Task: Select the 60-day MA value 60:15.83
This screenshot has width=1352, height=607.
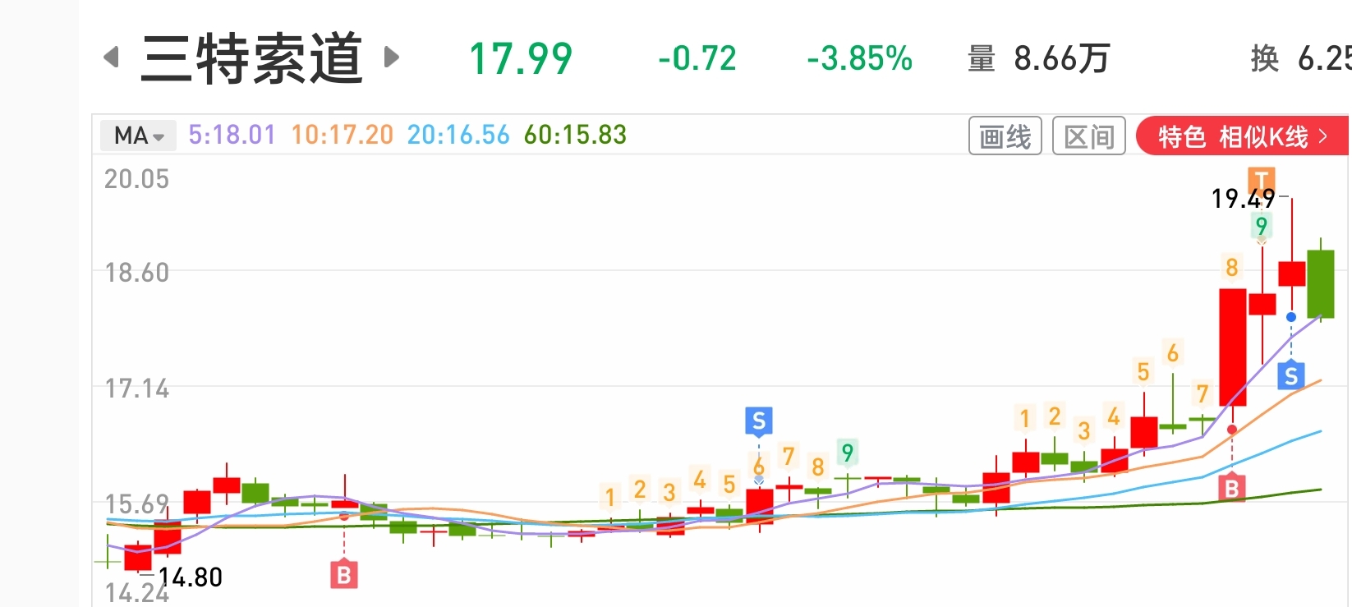Action: pyautogui.click(x=575, y=135)
